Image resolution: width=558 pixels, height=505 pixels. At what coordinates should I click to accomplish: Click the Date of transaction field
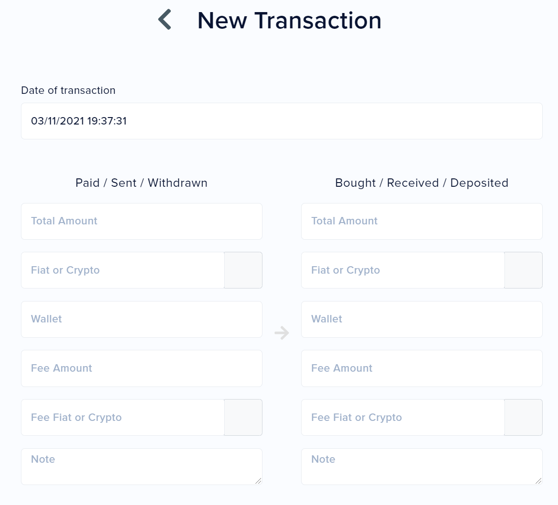[281, 121]
